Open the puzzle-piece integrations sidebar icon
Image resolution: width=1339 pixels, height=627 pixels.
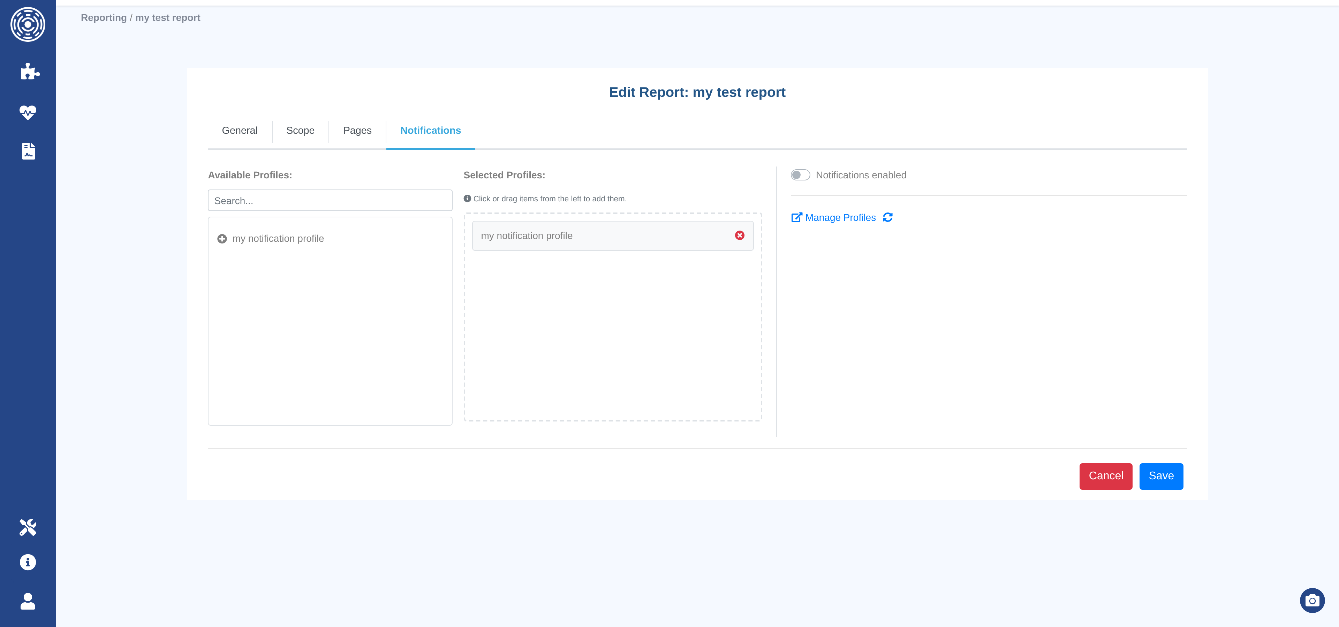29,72
